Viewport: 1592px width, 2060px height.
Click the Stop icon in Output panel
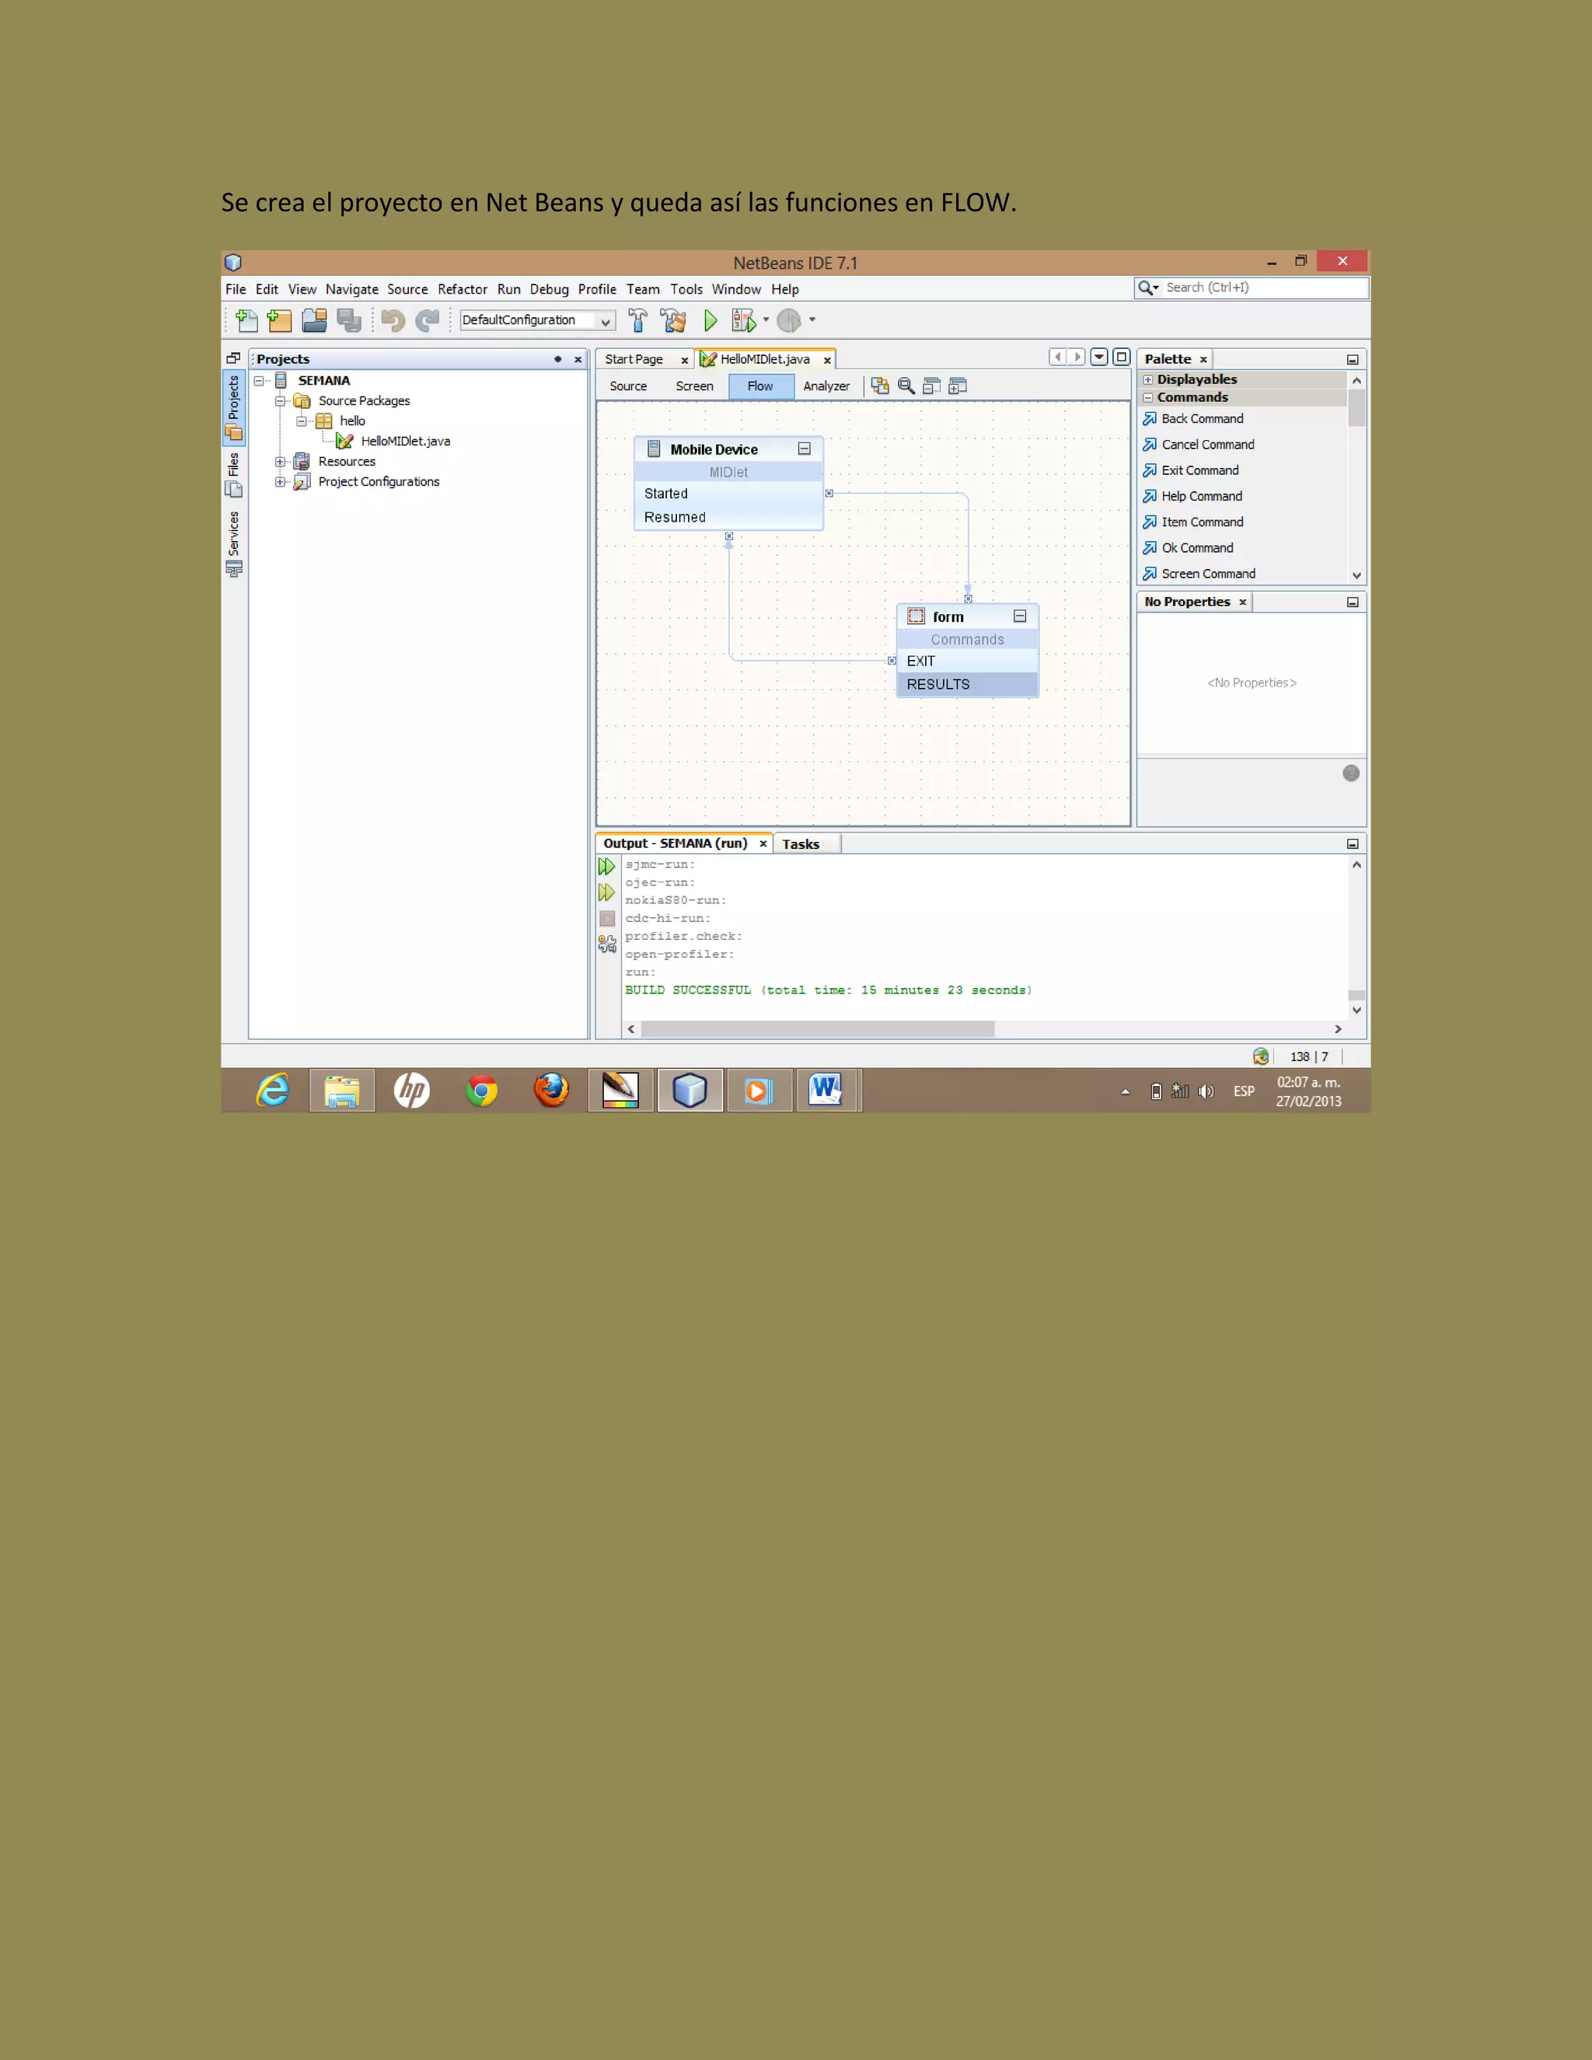[607, 918]
